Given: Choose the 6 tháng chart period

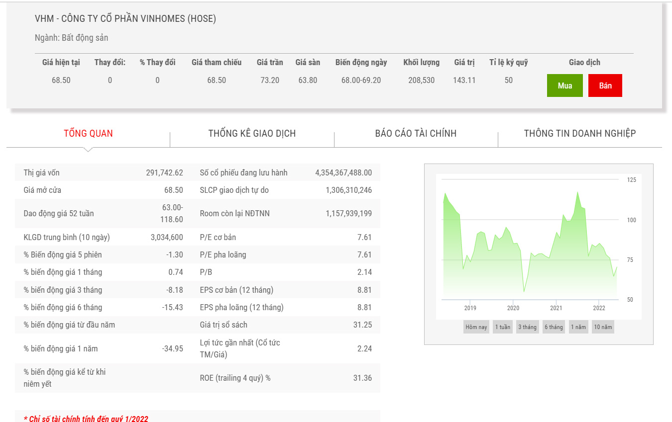Looking at the screenshot, I should [554, 327].
